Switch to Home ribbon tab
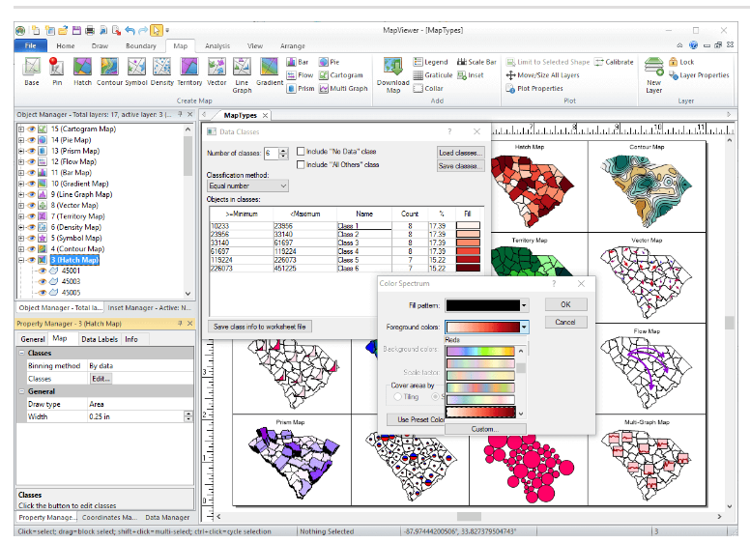 (x=66, y=45)
